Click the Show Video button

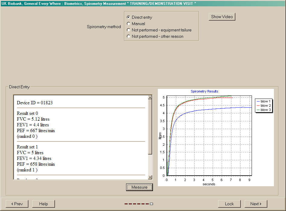coord(222,17)
